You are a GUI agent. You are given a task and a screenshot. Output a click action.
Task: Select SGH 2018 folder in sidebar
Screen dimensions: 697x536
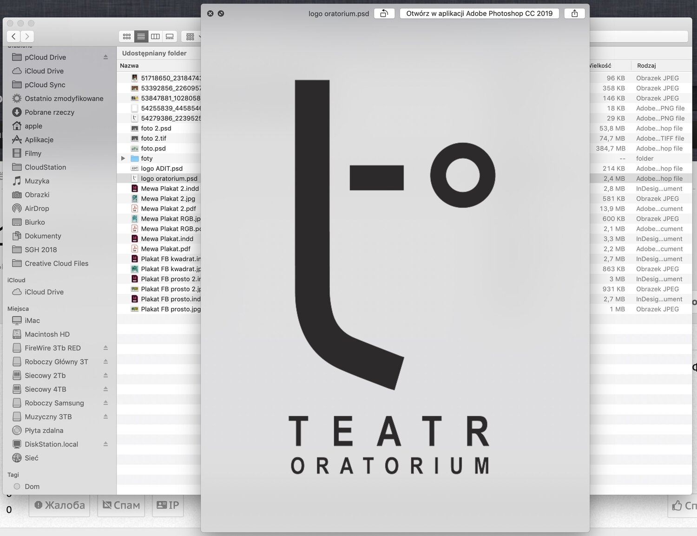pyautogui.click(x=40, y=249)
